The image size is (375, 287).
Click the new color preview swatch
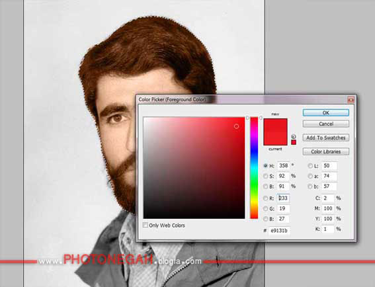pyautogui.click(x=275, y=125)
